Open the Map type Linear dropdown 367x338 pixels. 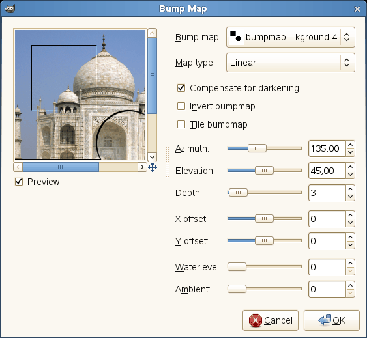pos(291,63)
